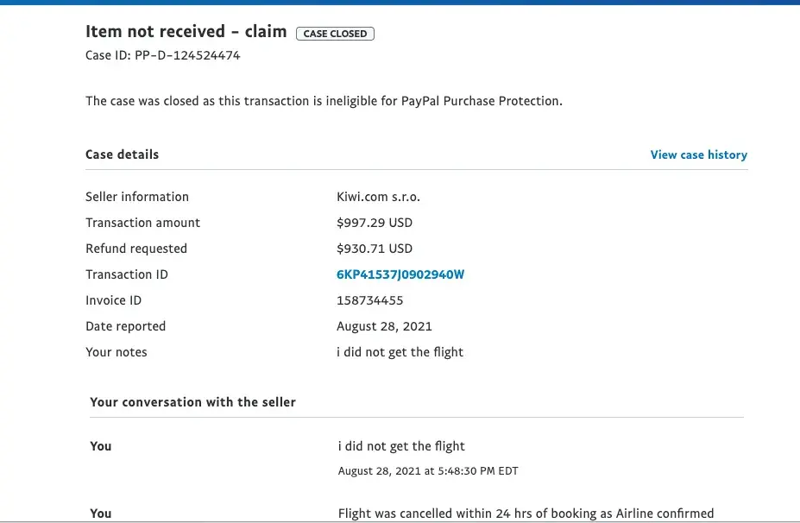Click the 'Your conversation with the seller' heading
Image resolution: width=800 pixels, height=523 pixels.
[x=192, y=402]
